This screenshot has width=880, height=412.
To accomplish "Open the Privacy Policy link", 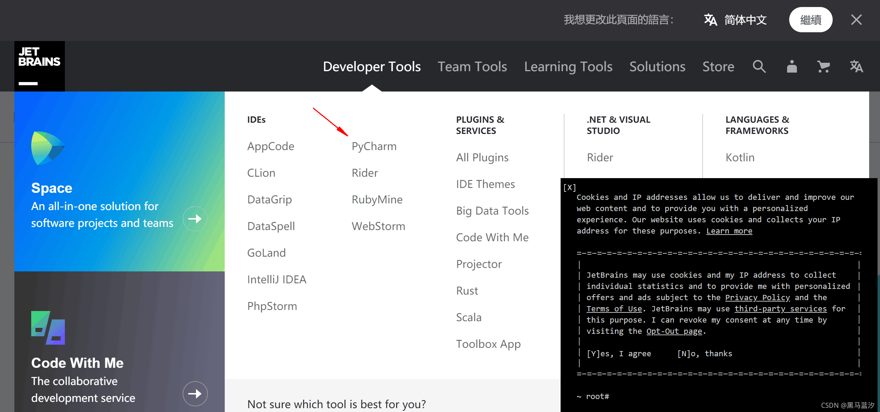I will coord(757,297).
